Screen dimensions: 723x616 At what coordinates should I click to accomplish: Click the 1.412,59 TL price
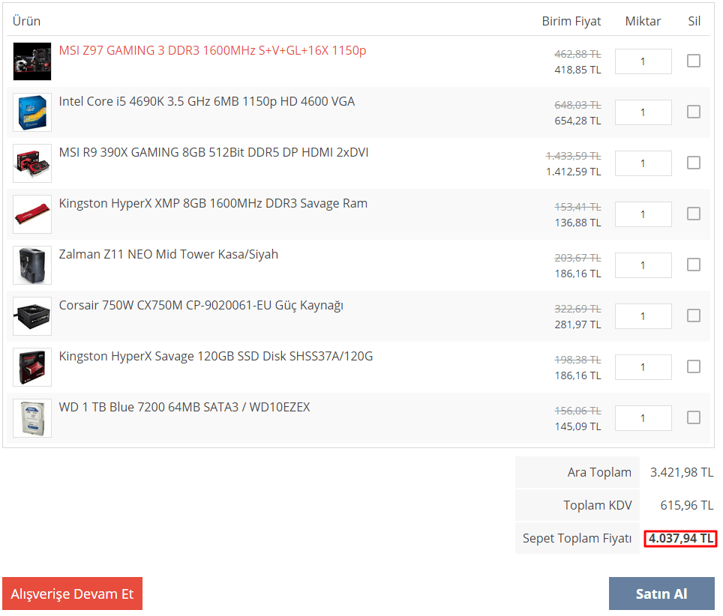574,172
